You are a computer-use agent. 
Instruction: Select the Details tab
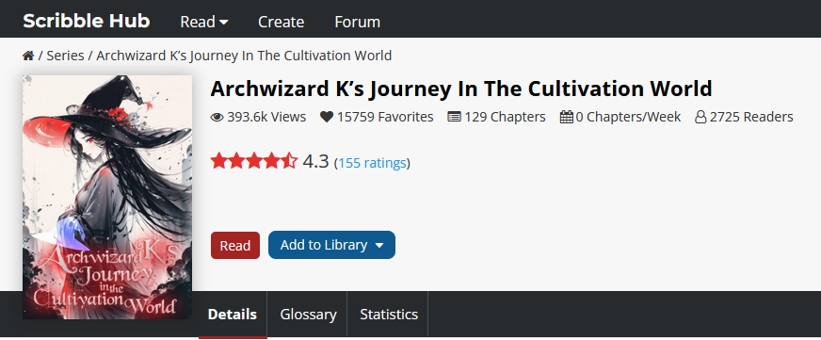(x=233, y=315)
